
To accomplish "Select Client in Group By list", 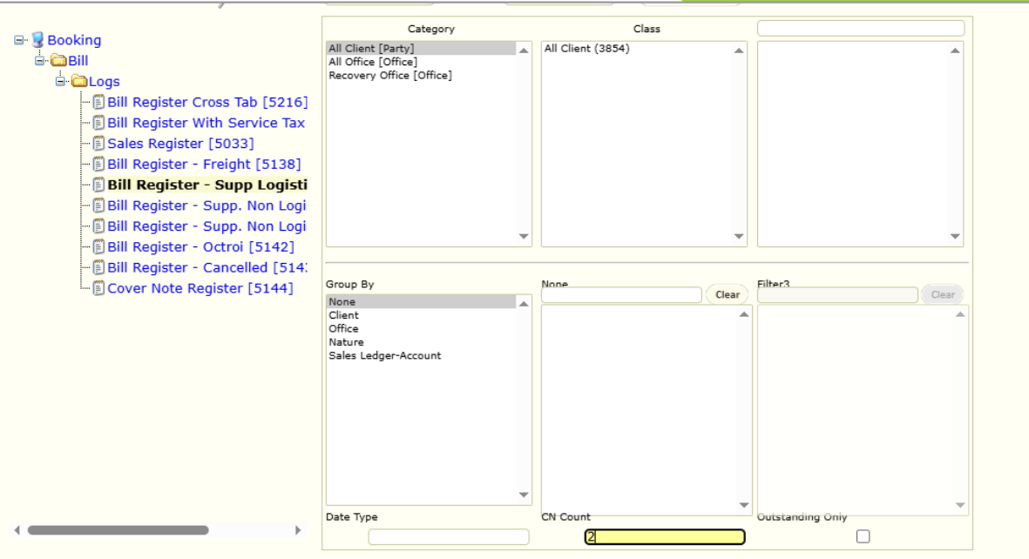I will tap(343, 315).
